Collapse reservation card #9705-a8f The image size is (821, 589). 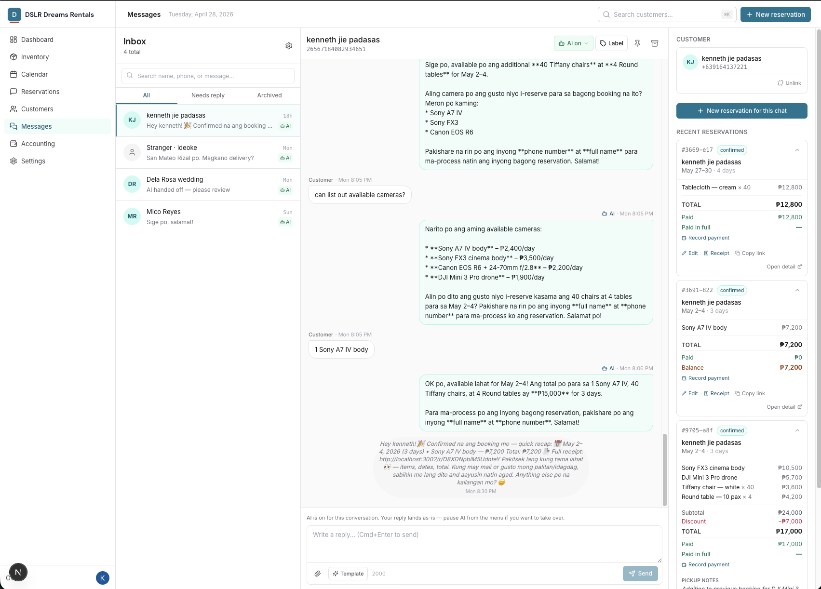point(797,430)
